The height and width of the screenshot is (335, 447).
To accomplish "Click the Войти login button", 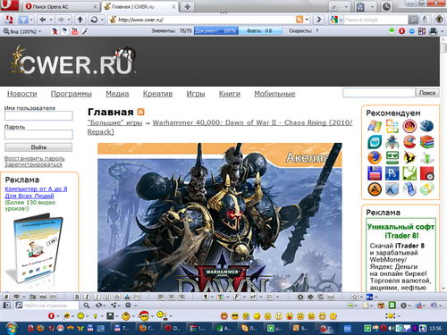I will (x=38, y=147).
